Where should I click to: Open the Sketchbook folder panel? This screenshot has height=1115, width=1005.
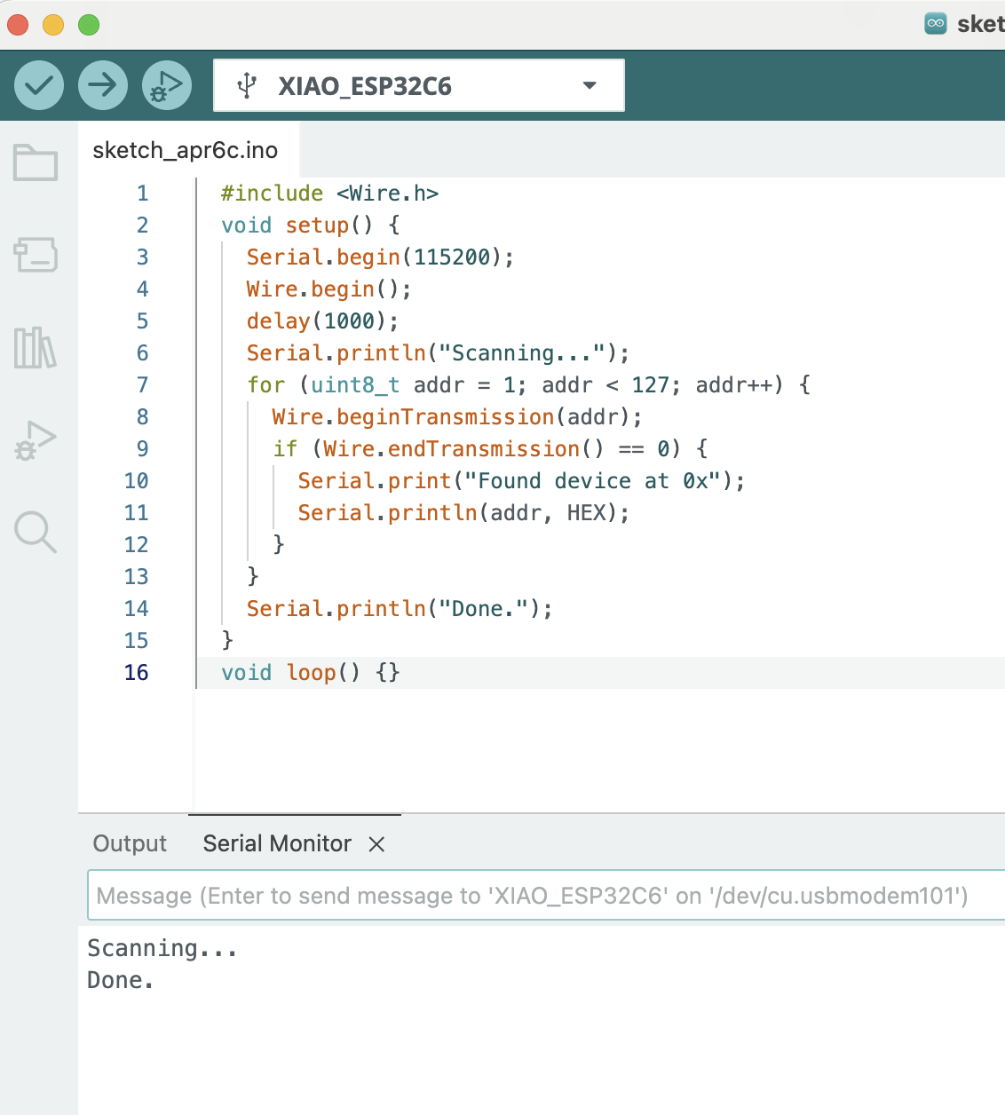(36, 163)
